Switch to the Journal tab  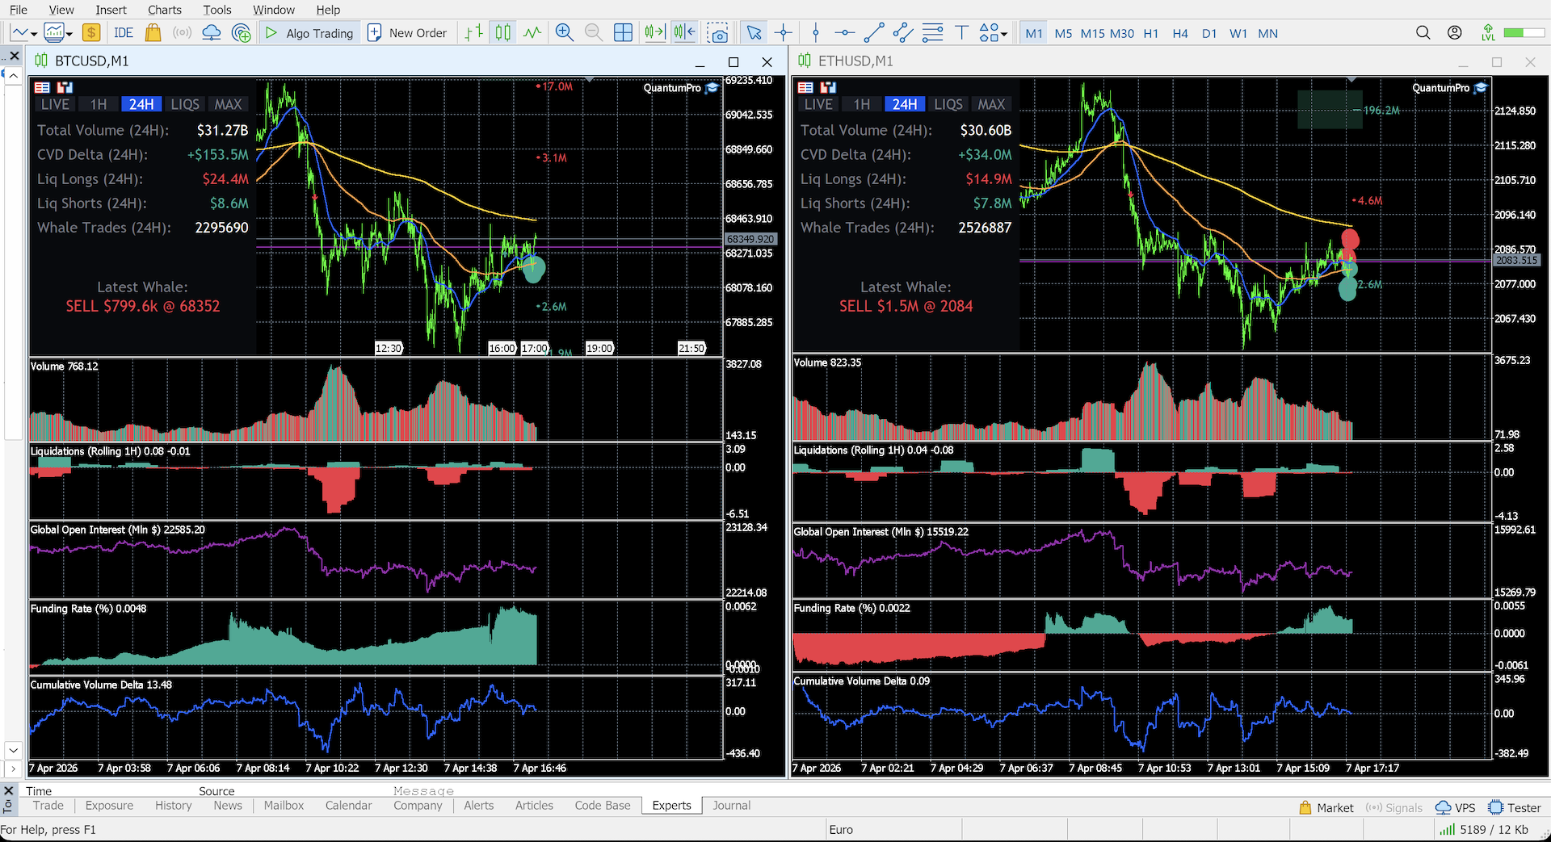click(x=731, y=806)
